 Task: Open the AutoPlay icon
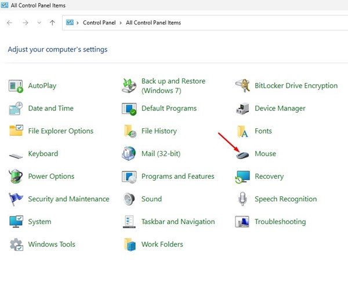[16, 86]
